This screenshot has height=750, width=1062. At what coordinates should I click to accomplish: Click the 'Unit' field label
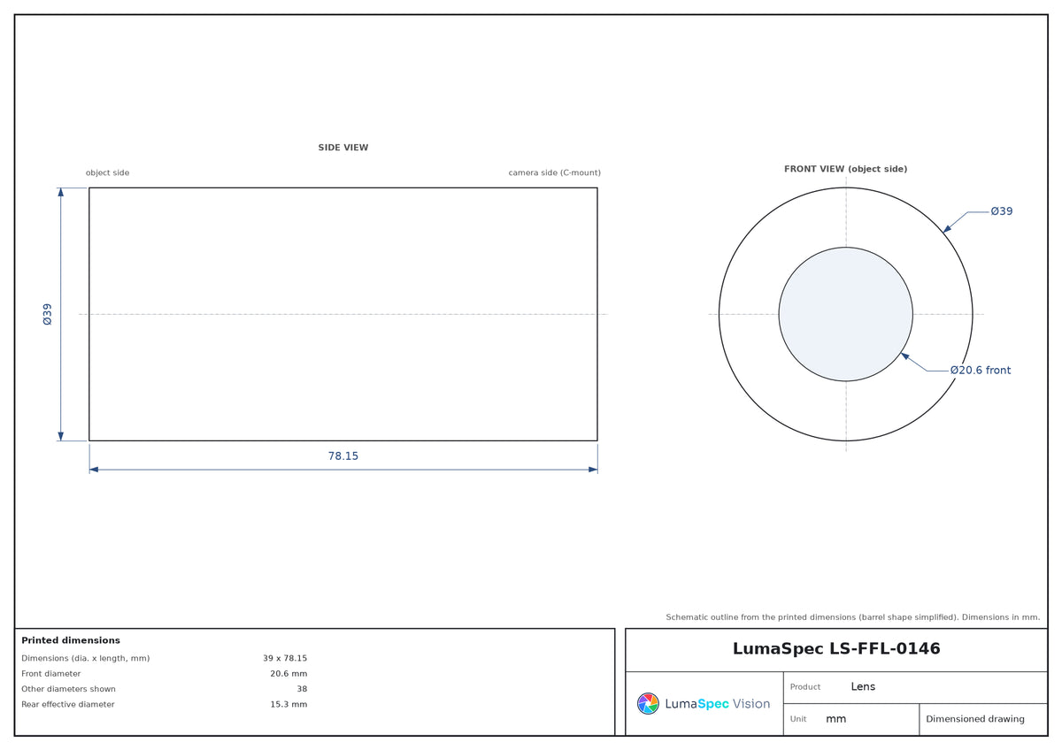(x=798, y=719)
